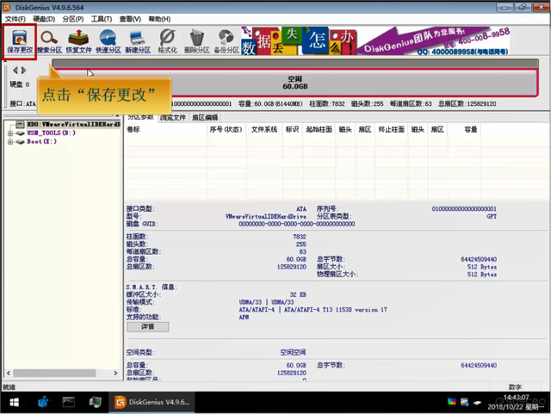
Task: Click the drive eject tray icon
Action: tap(477, 403)
